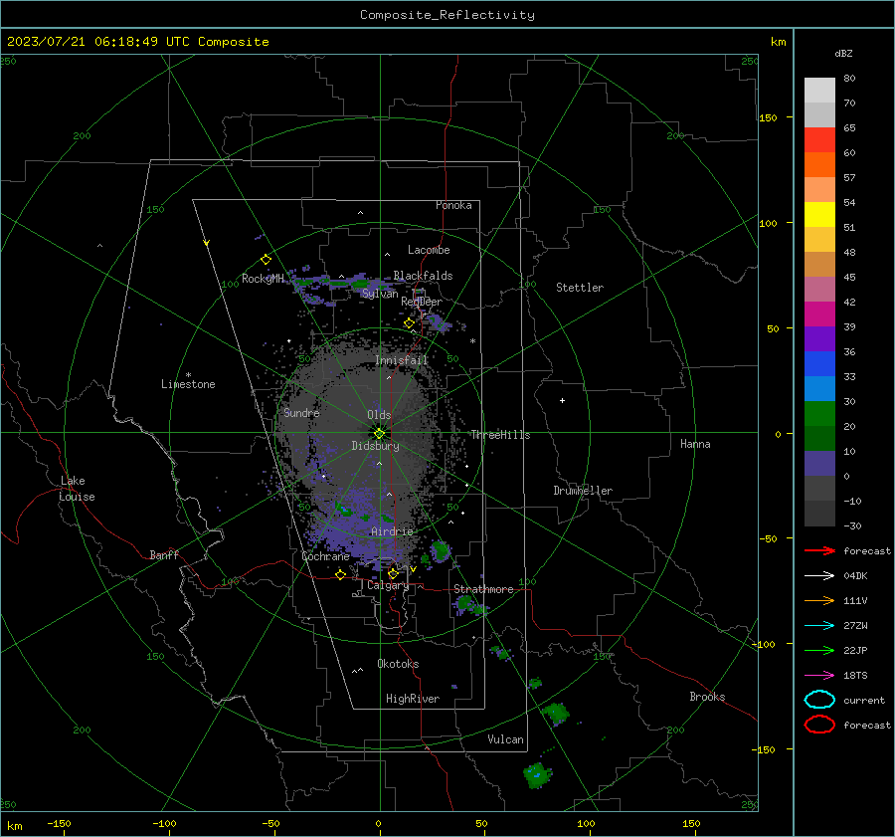The image size is (895, 837).
Task: Select the cyan current ellipse legend icon
Action: pos(819,700)
